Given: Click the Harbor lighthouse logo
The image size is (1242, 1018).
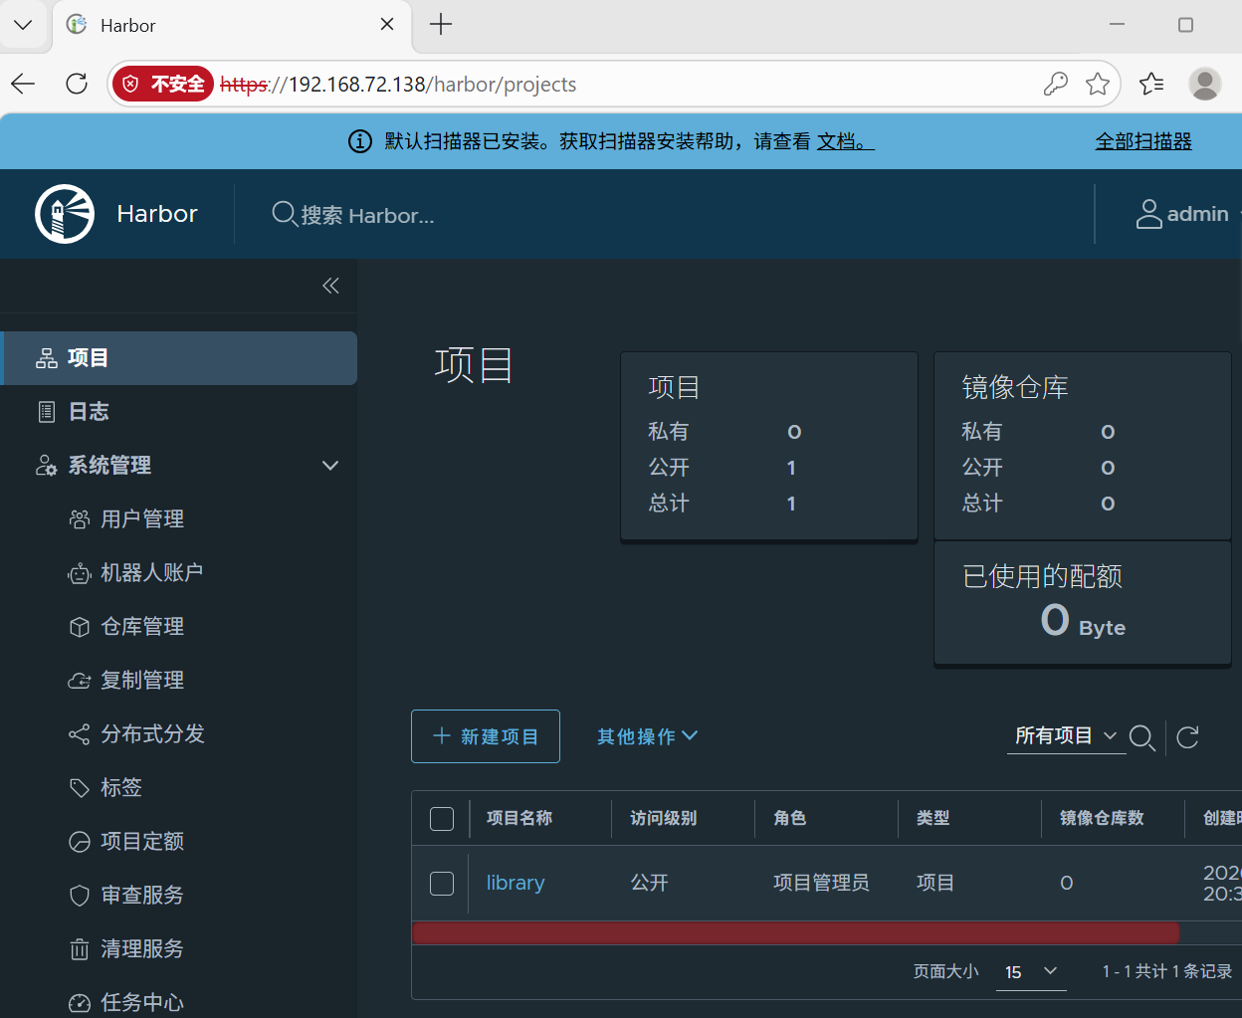Looking at the screenshot, I should click(x=65, y=214).
